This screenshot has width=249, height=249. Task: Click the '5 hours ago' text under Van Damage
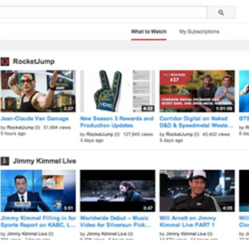click(13, 134)
